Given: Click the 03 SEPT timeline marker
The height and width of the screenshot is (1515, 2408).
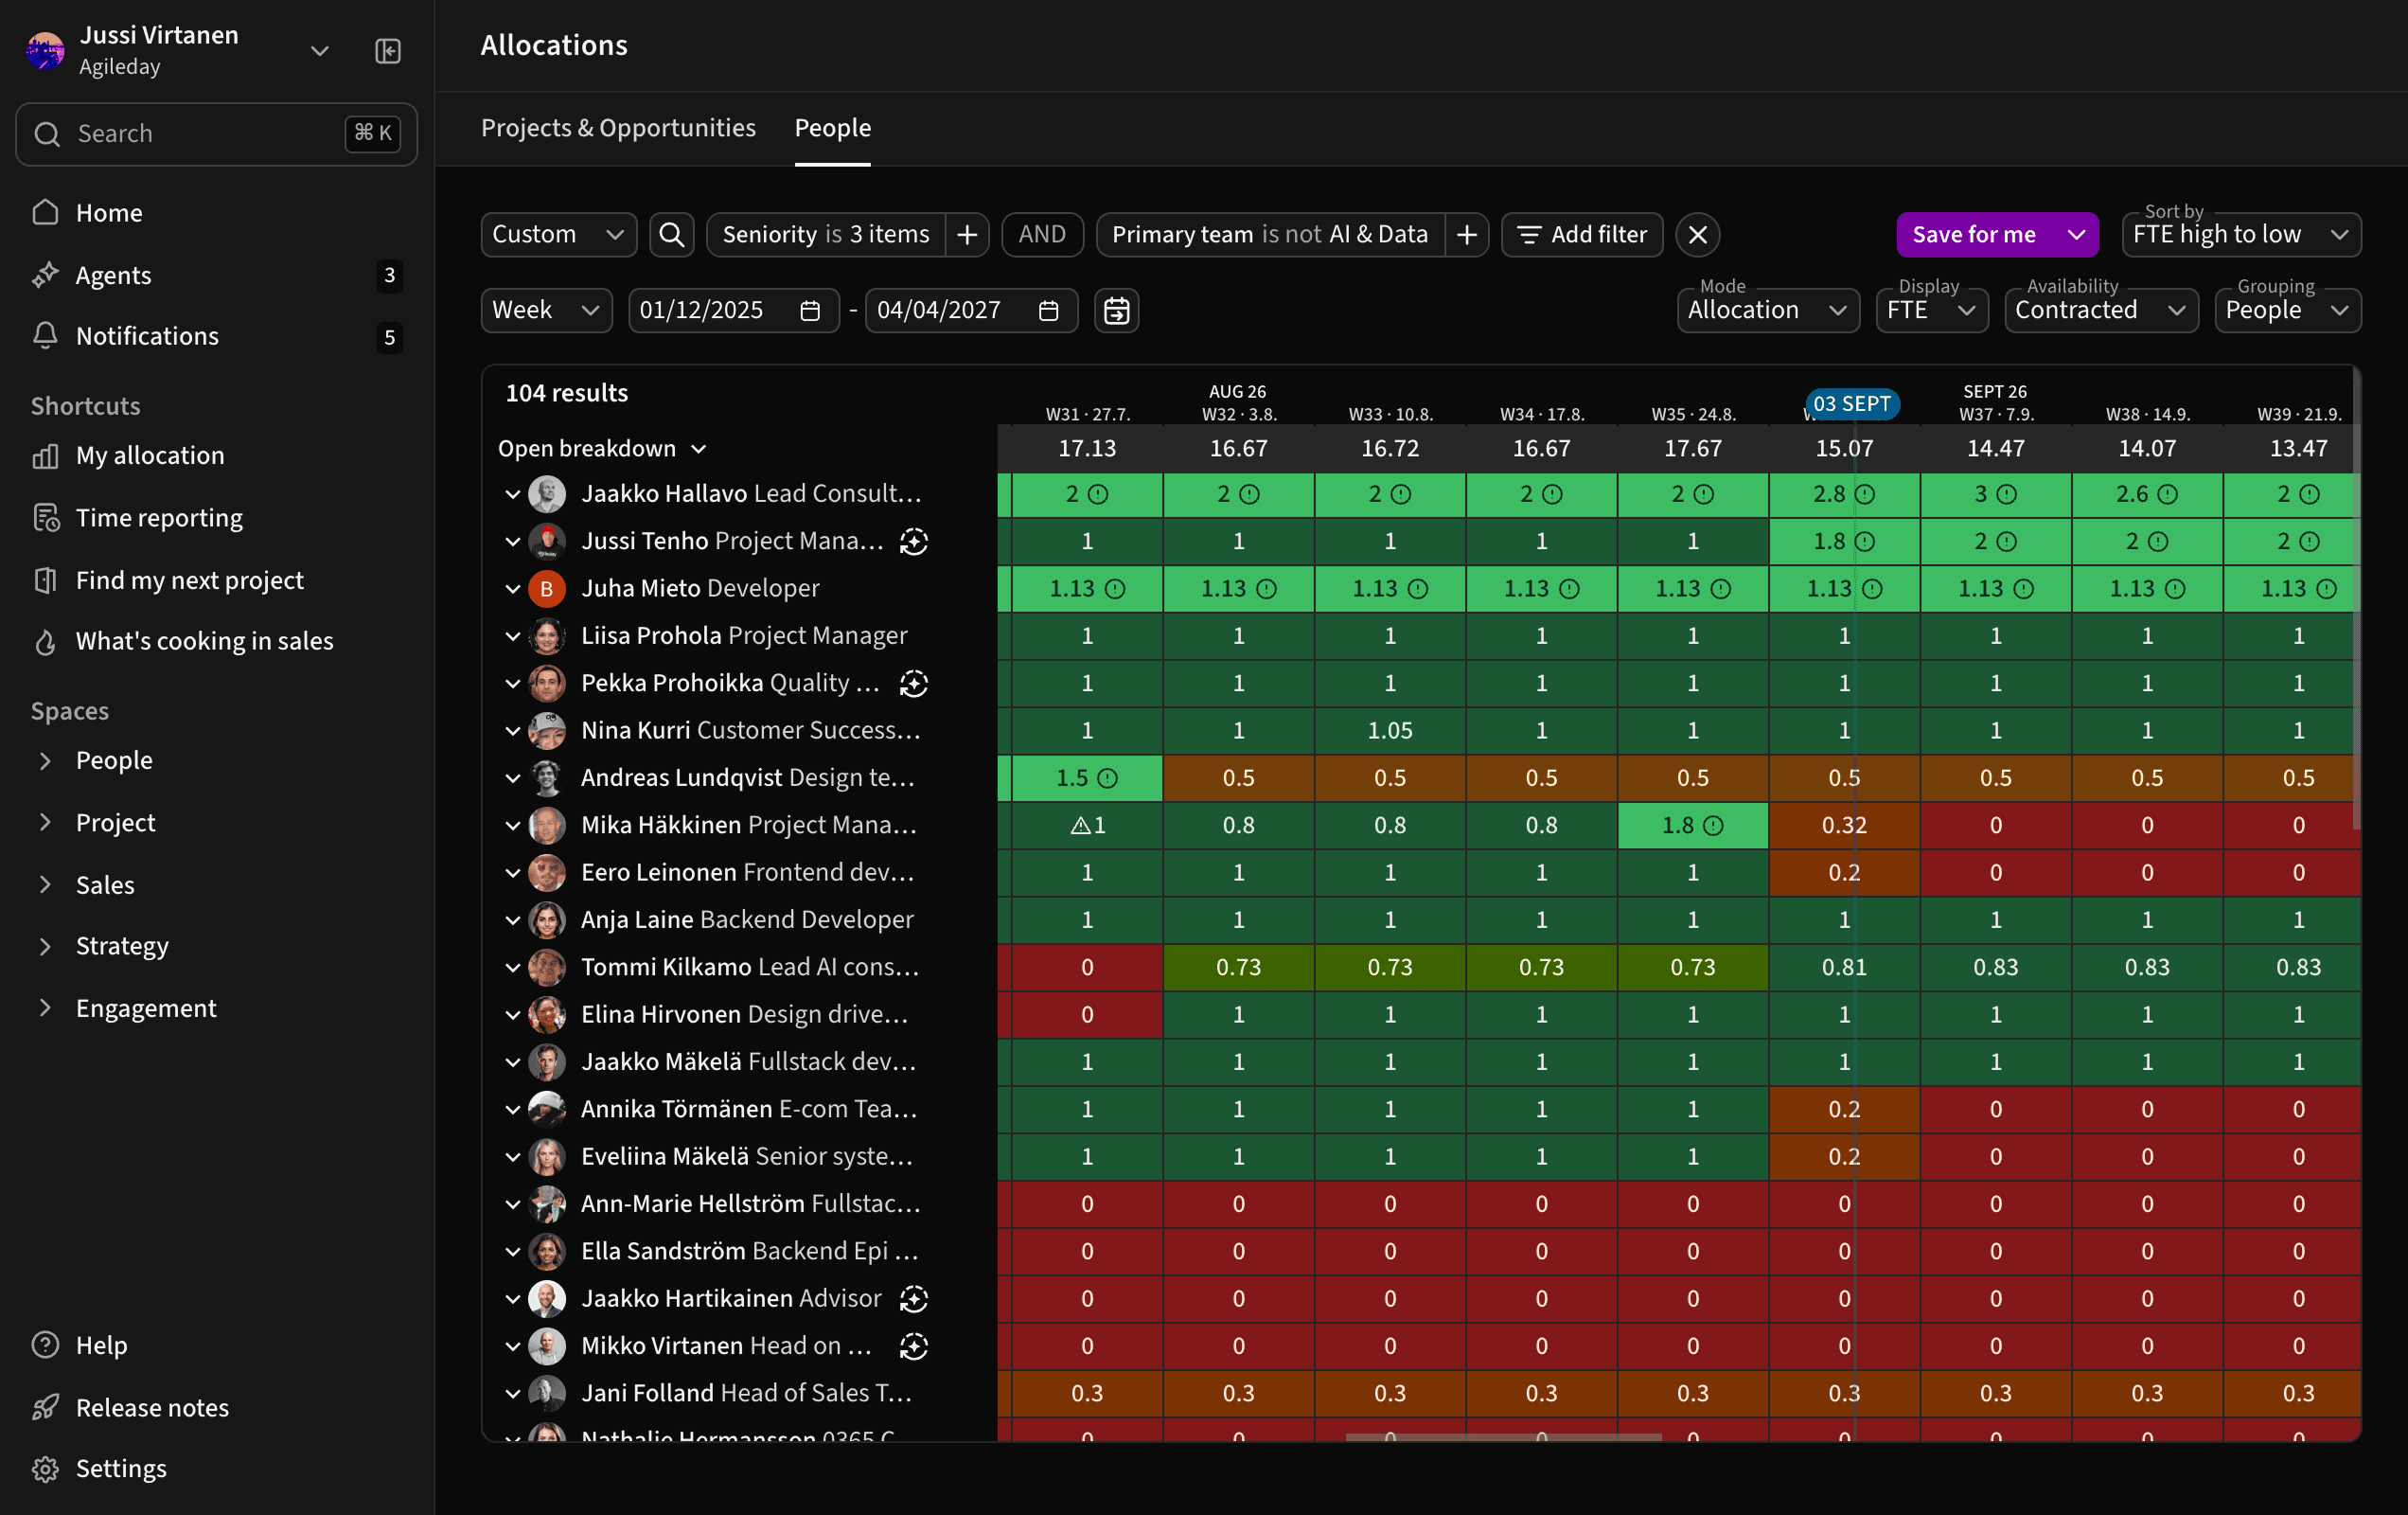Looking at the screenshot, I should coord(1852,403).
